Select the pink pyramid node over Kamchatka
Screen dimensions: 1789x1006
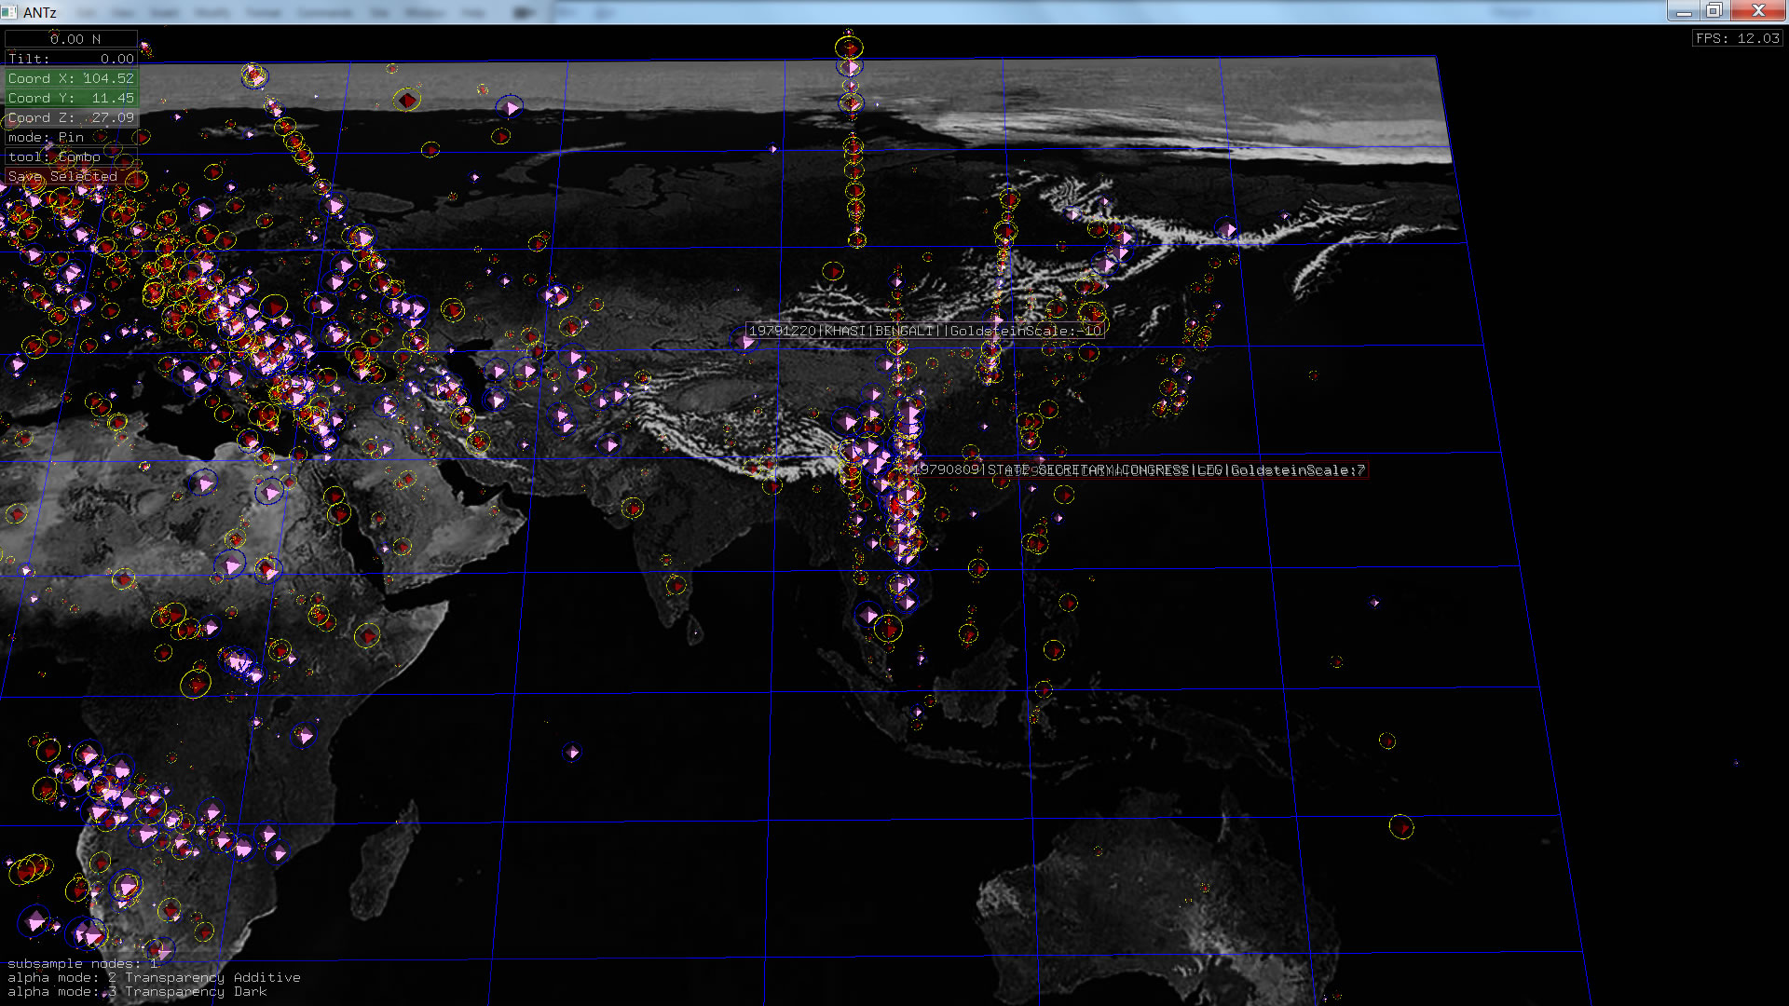1227,229
